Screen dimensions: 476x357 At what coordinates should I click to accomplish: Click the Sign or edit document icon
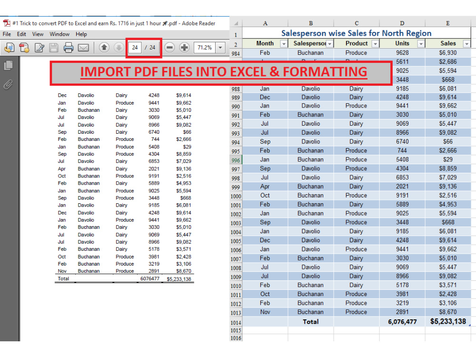click(x=39, y=48)
